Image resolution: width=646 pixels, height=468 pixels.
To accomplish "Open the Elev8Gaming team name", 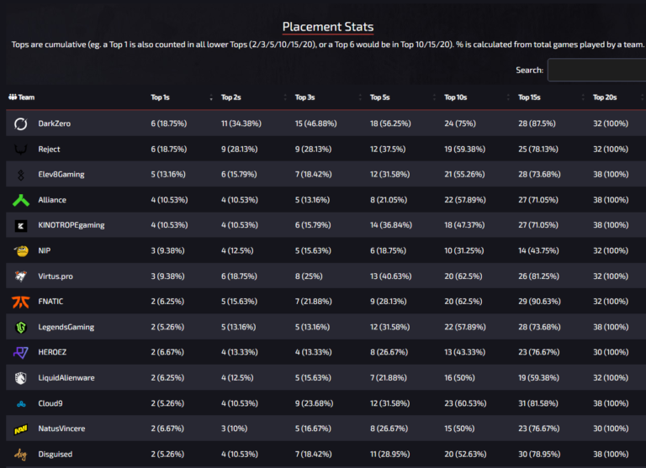I will [61, 175].
